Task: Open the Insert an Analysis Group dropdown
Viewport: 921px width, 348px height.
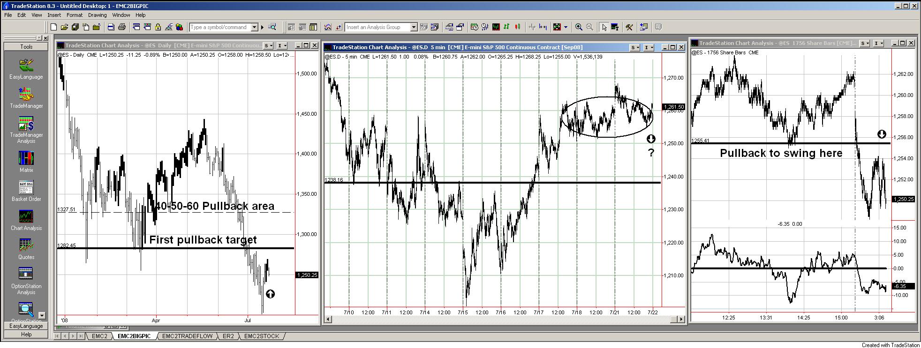Action: tap(414, 27)
